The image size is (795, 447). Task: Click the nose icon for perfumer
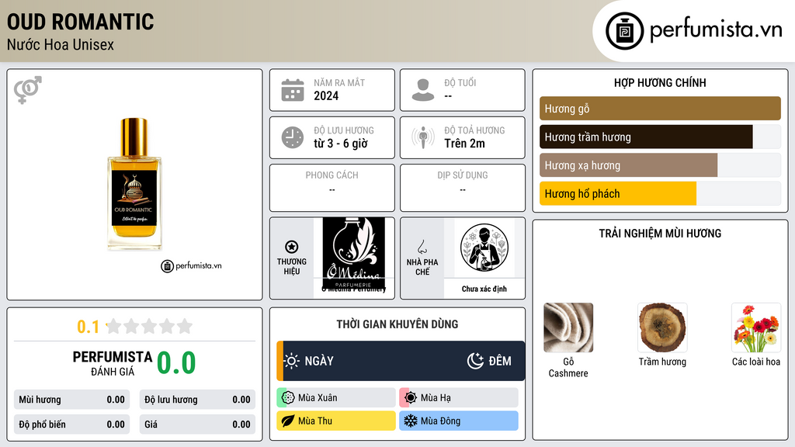click(422, 247)
